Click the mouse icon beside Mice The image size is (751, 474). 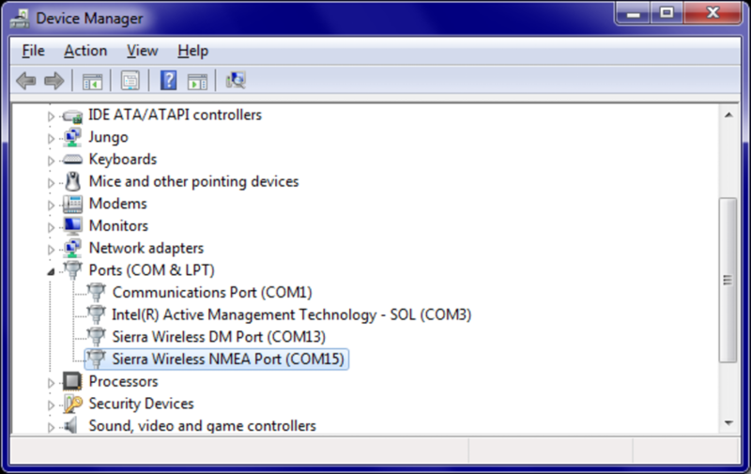click(72, 181)
